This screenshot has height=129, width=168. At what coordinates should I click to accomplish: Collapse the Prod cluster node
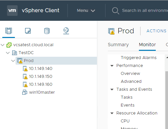click(x=13, y=61)
